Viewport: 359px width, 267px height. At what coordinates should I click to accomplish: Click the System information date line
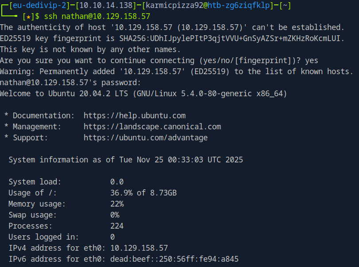(x=126, y=160)
